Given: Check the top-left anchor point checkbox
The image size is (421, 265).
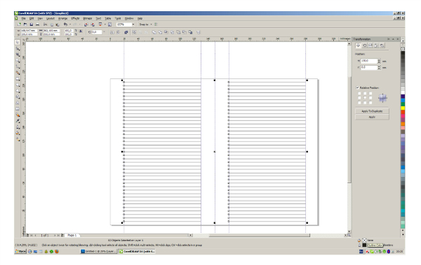Looking at the screenshot, I should click(359, 94).
